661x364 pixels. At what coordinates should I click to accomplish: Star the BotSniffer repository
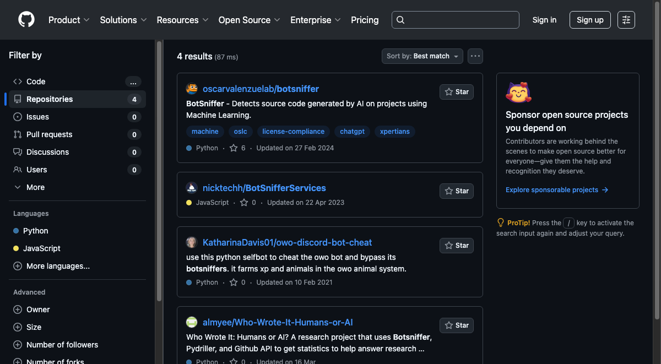click(x=456, y=92)
